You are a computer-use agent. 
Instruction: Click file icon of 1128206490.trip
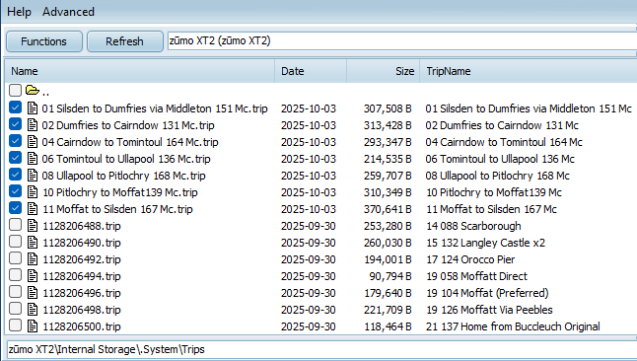[33, 242]
